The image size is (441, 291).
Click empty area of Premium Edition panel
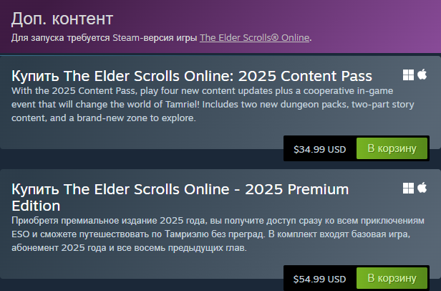pyautogui.click(x=140, y=264)
